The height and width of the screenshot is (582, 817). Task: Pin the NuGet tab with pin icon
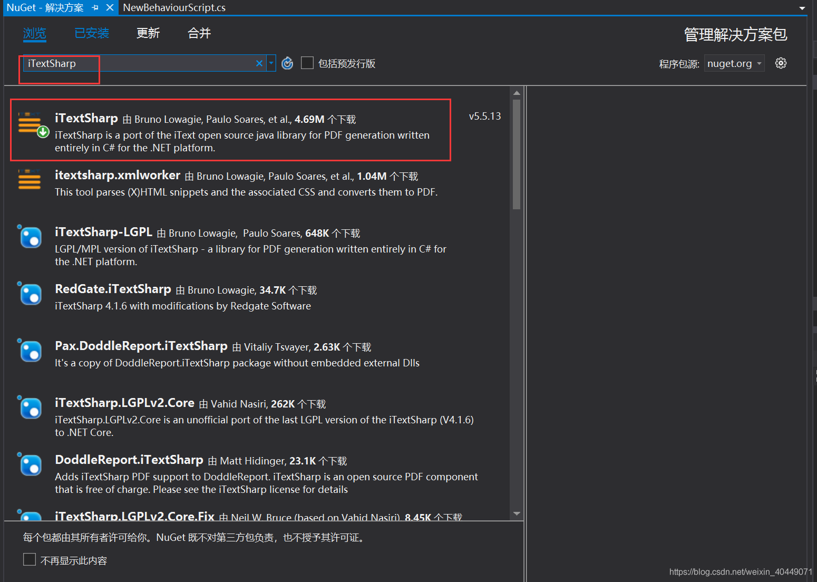coord(95,8)
